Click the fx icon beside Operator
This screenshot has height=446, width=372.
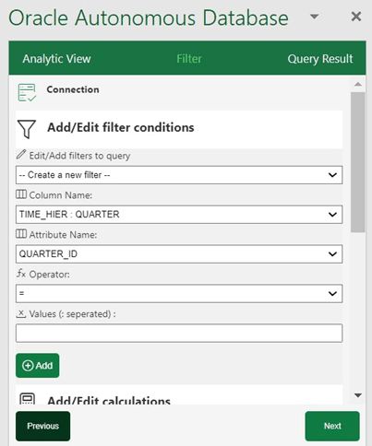[21, 273]
